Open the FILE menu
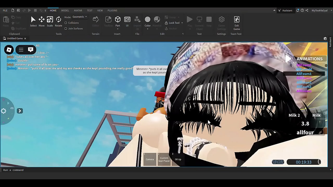 (5, 10)
